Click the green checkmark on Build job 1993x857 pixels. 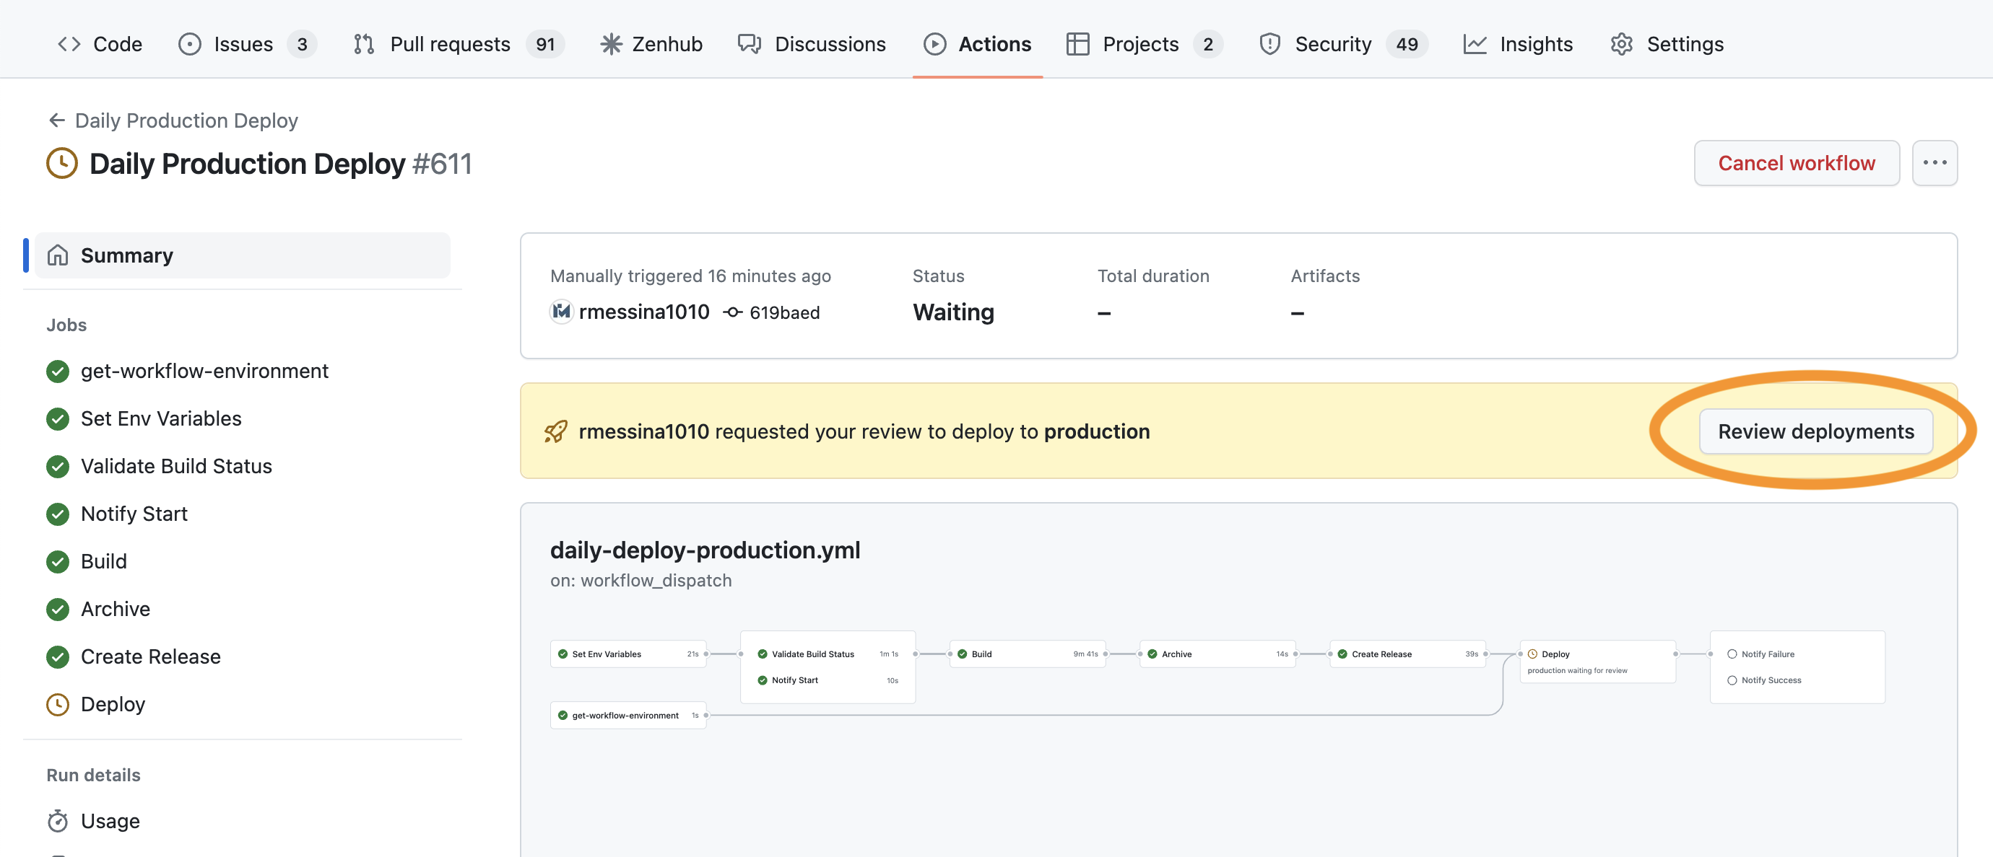coord(58,561)
